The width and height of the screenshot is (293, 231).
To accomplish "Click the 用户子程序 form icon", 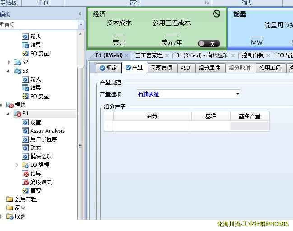I will [x=26, y=139].
